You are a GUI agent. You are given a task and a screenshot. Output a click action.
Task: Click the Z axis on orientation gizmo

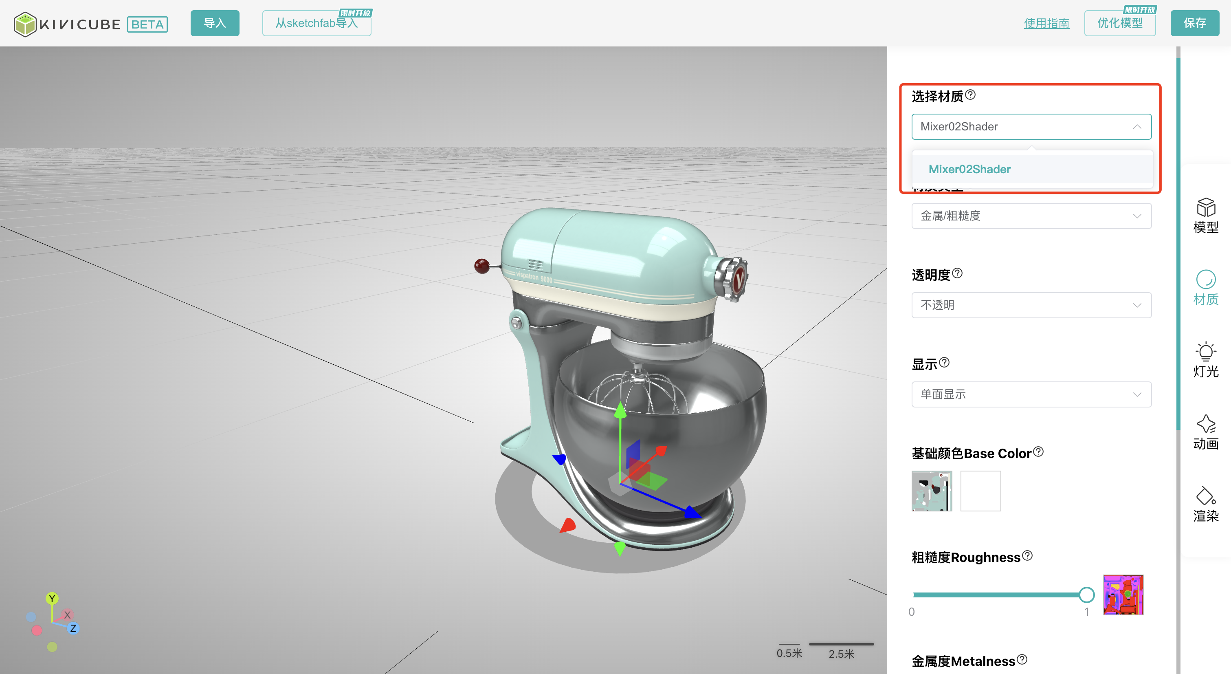tap(73, 628)
